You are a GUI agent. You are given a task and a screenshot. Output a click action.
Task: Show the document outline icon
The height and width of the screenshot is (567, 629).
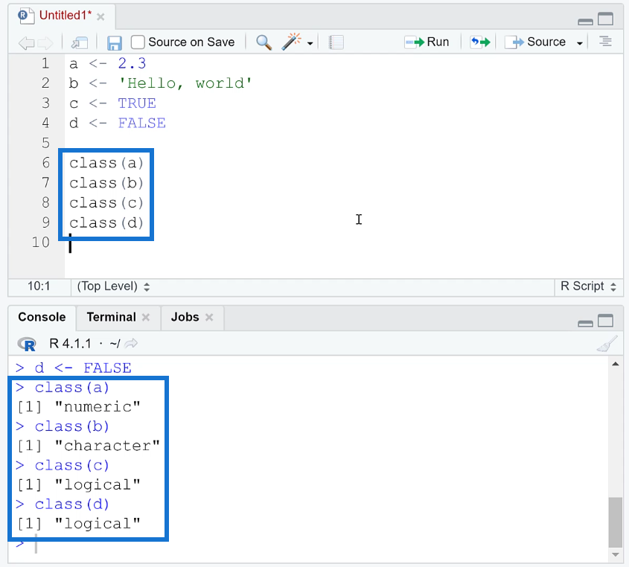605,42
